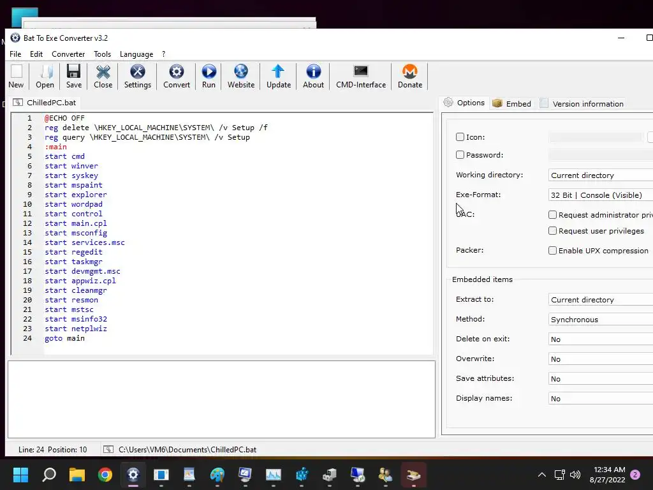Switch to the Embed tab

(x=512, y=103)
